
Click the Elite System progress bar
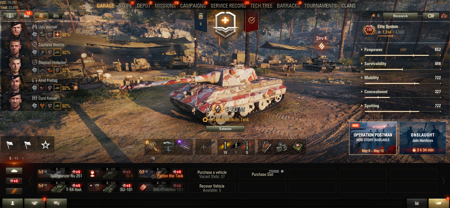390,36
